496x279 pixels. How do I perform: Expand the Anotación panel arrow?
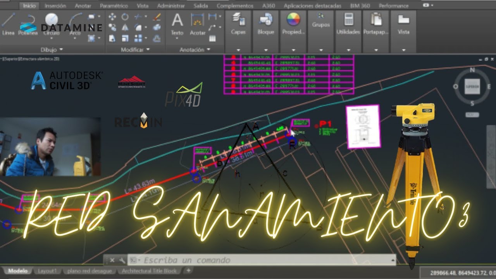click(x=208, y=50)
